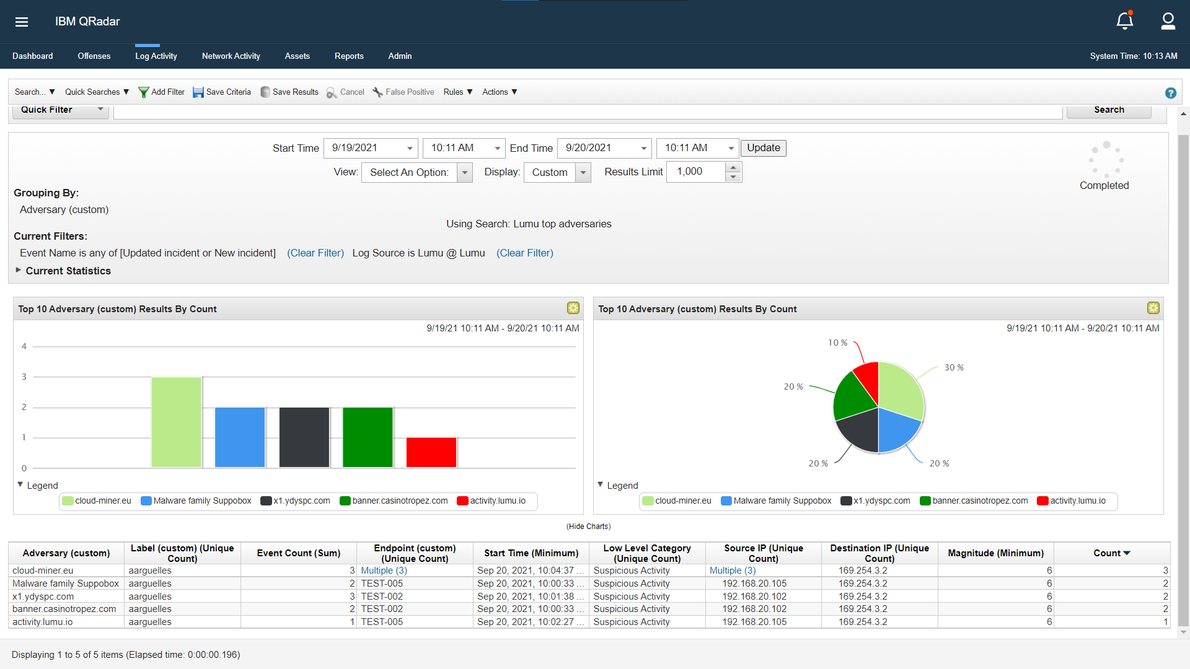Clear the Log Source filter

525,253
